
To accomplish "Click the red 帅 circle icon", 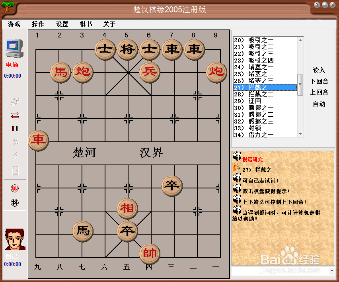I will [x=15, y=188].
